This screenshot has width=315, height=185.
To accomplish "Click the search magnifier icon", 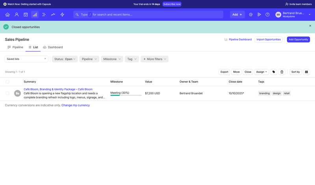I will (77, 15).
